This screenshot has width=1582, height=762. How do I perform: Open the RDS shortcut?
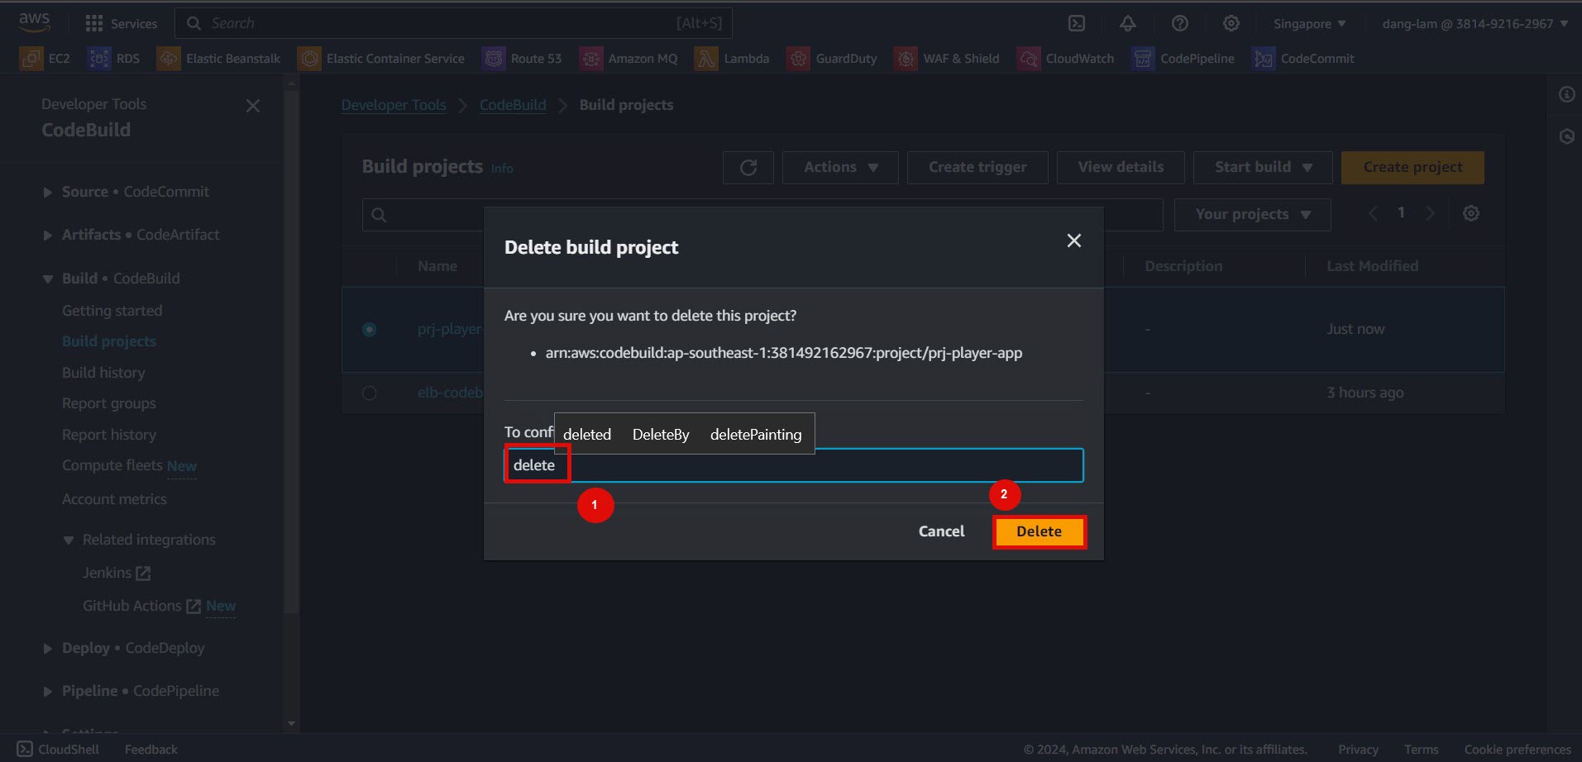pyautogui.click(x=114, y=59)
